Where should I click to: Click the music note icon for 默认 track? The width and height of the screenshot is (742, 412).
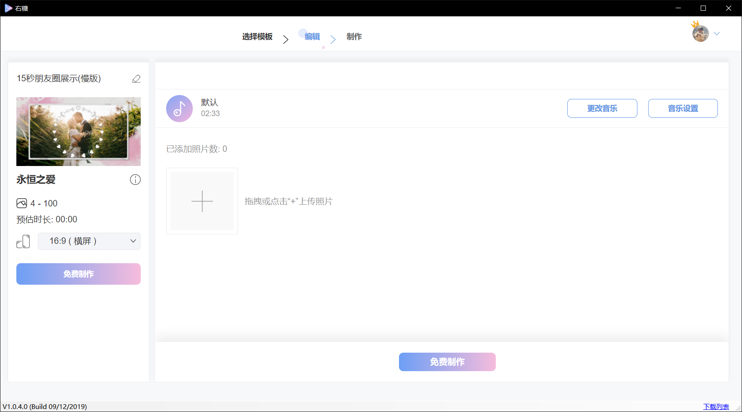[179, 108]
